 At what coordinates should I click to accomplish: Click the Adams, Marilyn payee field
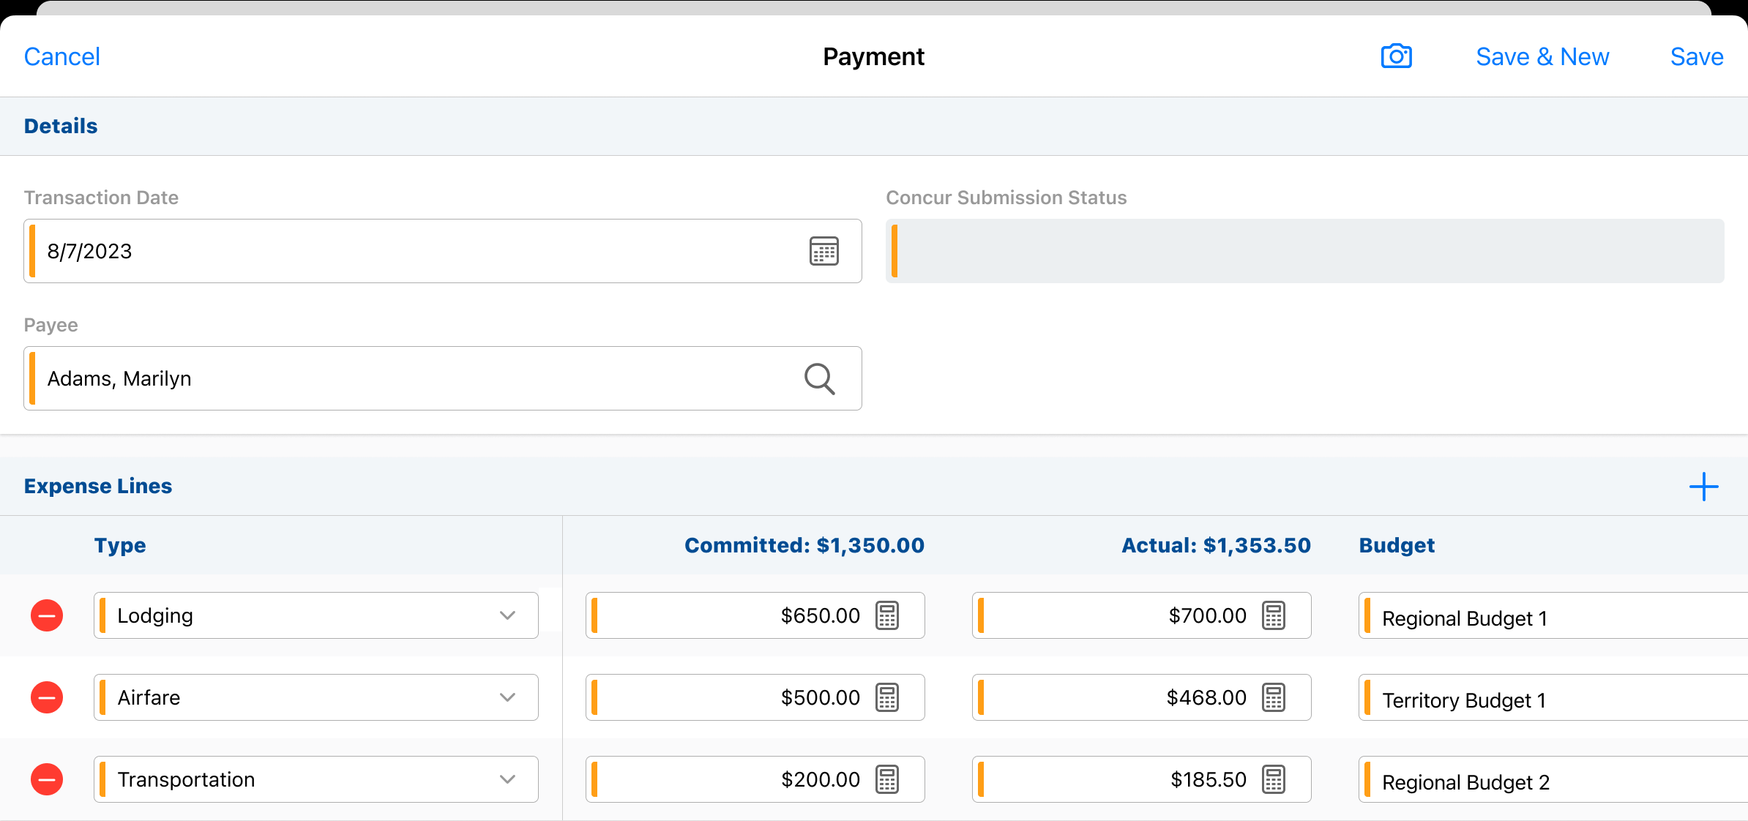pyautogui.click(x=410, y=378)
